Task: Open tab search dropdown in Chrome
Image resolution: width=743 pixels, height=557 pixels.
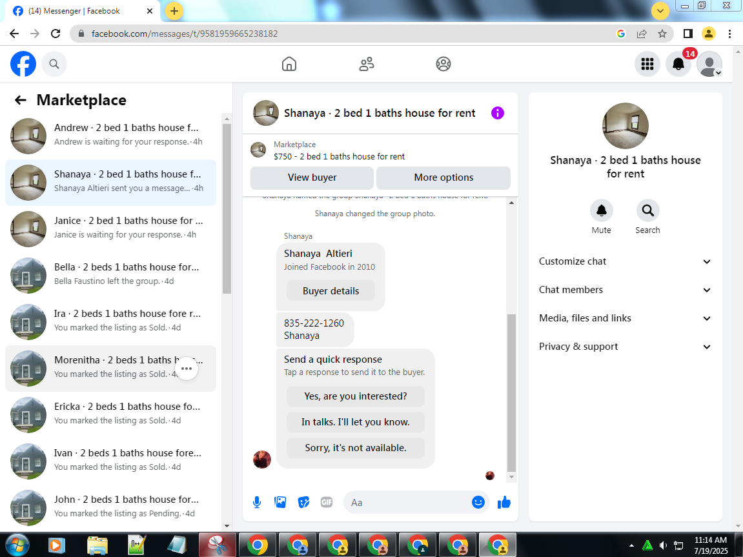Action: pos(660,10)
